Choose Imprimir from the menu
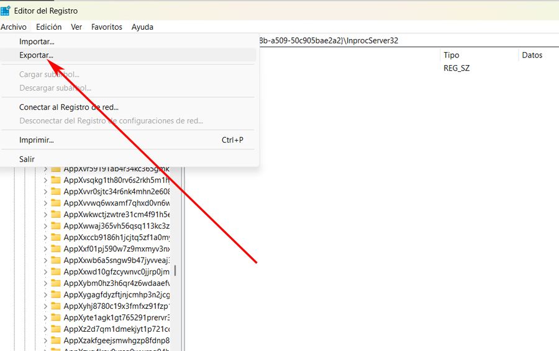This screenshot has height=351, width=559. pos(37,140)
